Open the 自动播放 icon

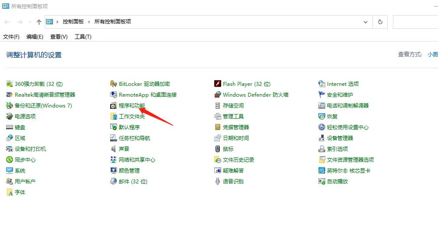pos(322,181)
